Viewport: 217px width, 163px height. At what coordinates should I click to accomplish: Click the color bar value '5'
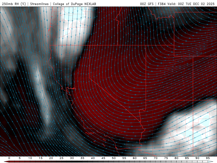coord(20,158)
